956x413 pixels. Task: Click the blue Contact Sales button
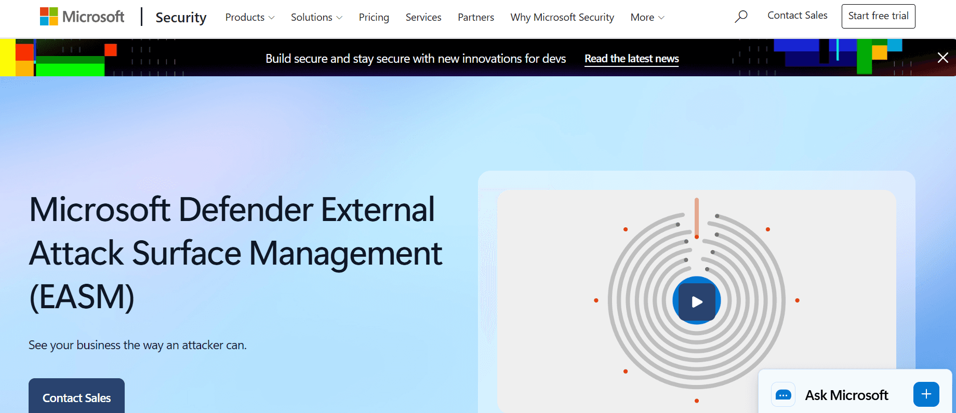(x=76, y=396)
